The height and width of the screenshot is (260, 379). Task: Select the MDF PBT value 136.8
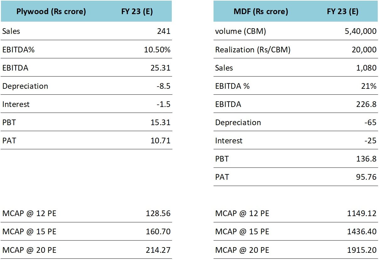click(366, 159)
